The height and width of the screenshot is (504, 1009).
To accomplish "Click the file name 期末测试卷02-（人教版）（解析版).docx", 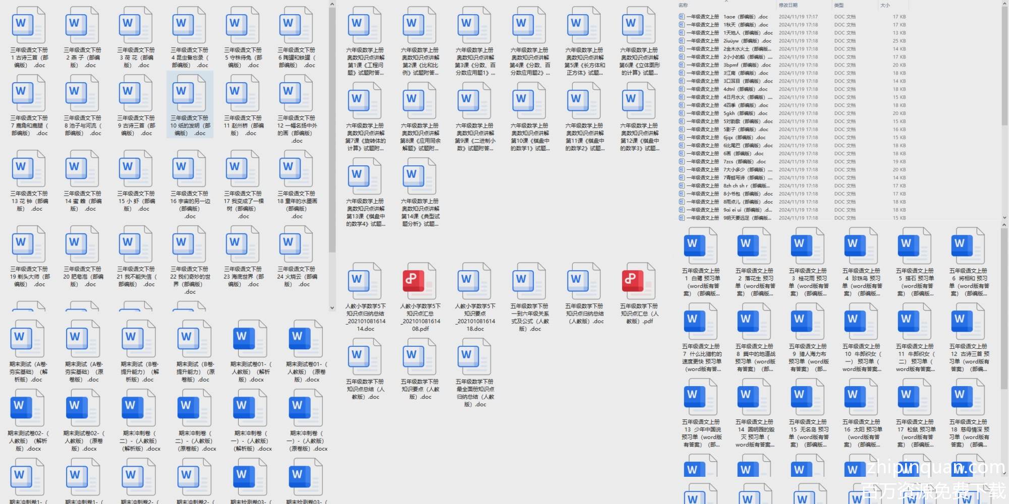I will [x=28, y=441].
